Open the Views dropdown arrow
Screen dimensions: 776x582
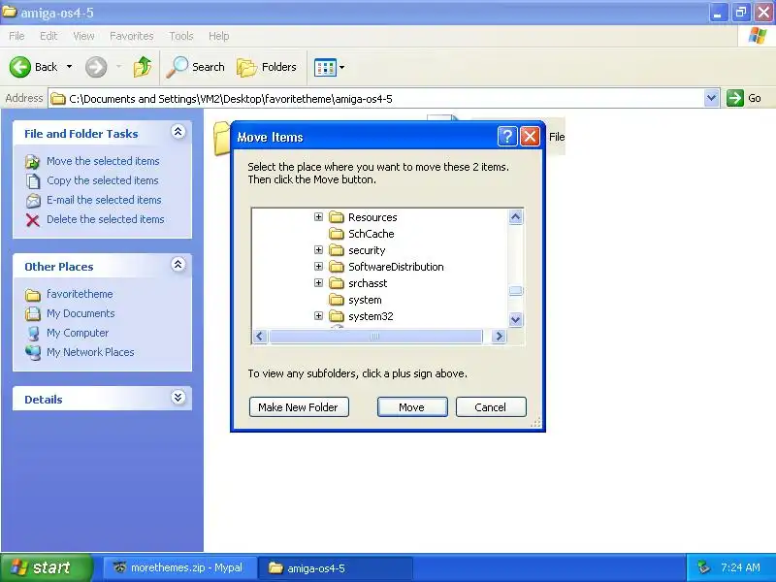[x=342, y=67]
